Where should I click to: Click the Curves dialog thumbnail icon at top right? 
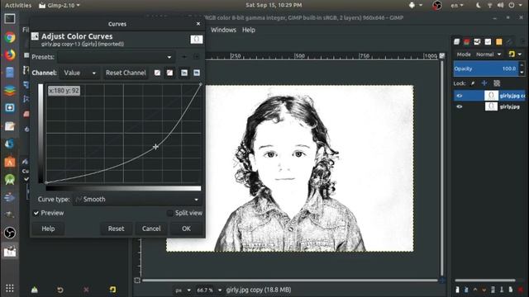pos(197,40)
